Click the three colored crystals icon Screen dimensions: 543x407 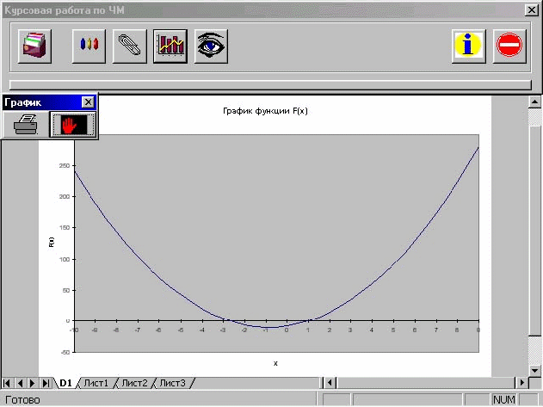(x=89, y=46)
